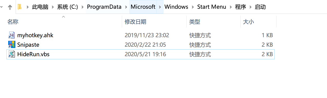Open the Windows breadcrumb segment
Image resolution: width=327 pixels, height=98 pixels.
[x=176, y=7]
